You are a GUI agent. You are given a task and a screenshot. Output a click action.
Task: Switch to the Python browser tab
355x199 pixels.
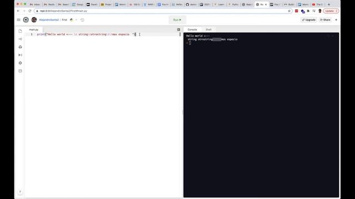(234, 4)
